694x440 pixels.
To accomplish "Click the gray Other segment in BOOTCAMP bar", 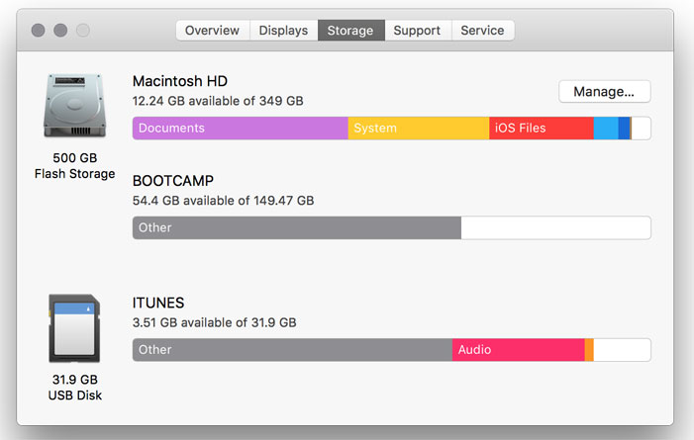I will 297,227.
